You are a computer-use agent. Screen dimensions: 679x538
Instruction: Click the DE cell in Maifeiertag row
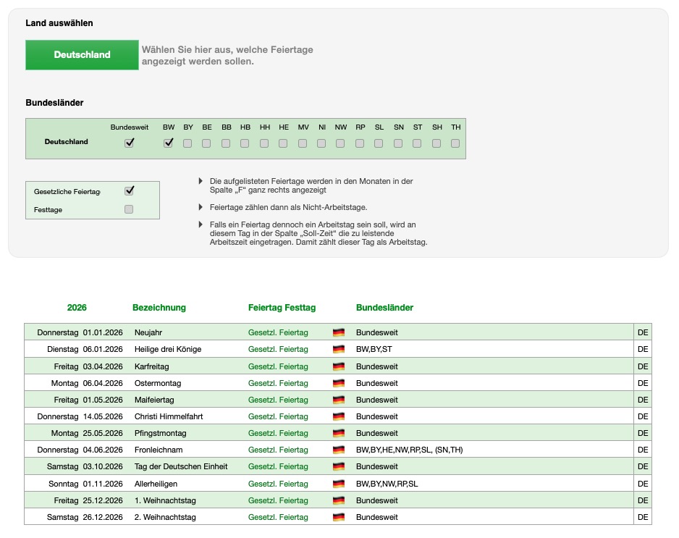(642, 400)
